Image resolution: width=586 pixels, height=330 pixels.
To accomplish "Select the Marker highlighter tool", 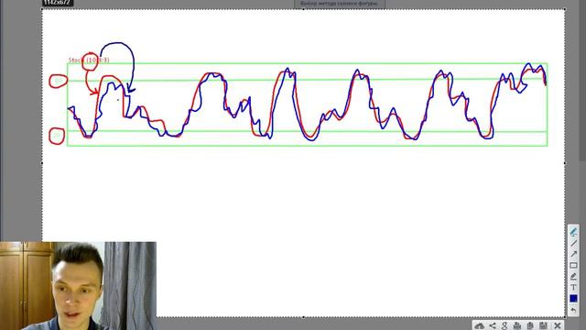I will (573, 276).
